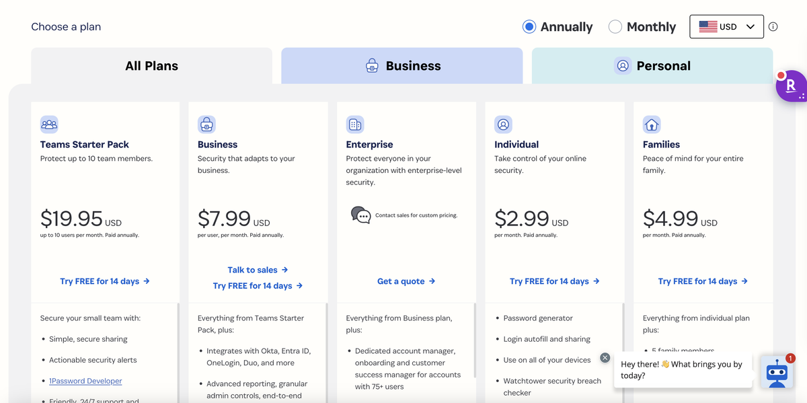Click Get a quote for Enterprise
807x403 pixels.
406,281
